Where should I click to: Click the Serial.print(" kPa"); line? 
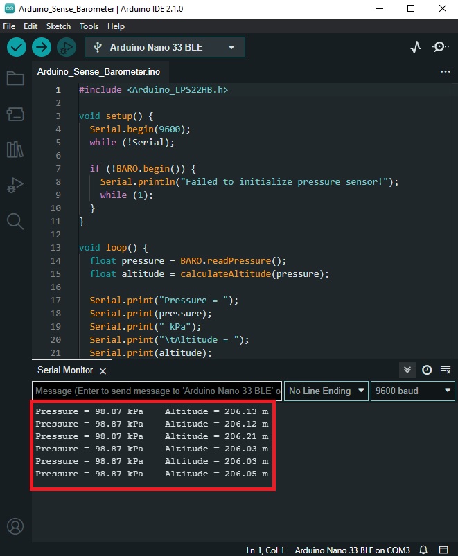point(145,327)
